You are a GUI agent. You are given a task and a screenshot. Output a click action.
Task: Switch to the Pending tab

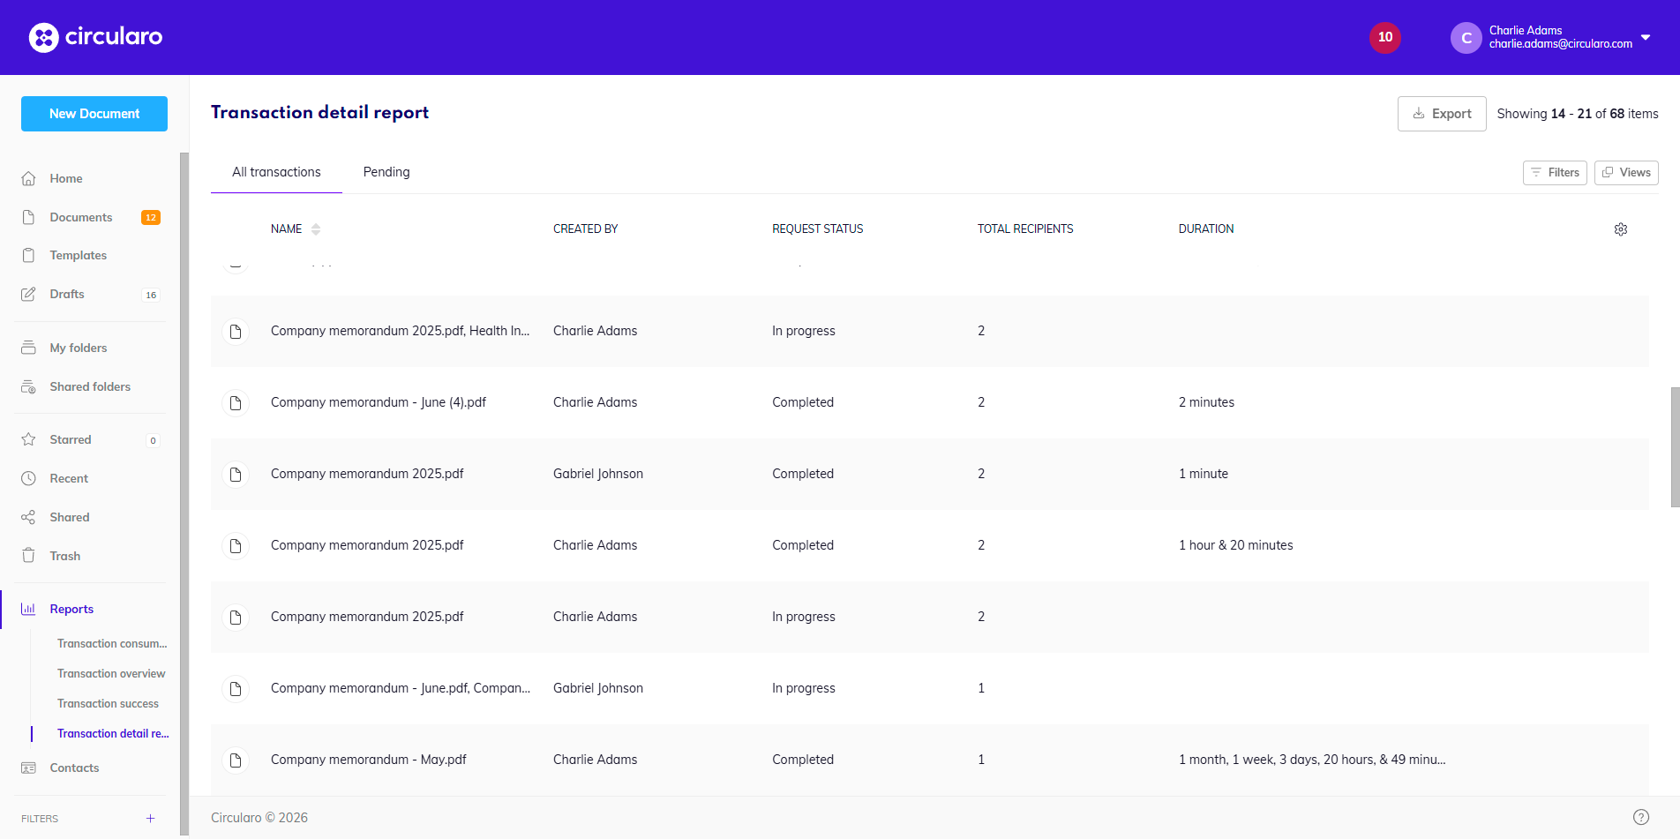[x=386, y=171]
